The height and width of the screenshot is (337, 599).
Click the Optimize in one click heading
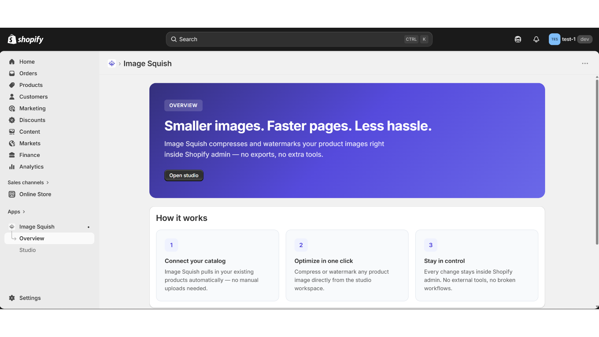tap(324, 261)
